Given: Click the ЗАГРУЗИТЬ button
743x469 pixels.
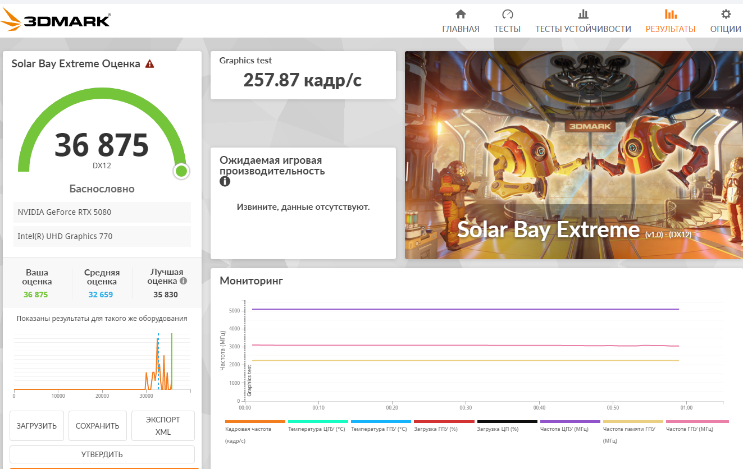Looking at the screenshot, I should pos(37,426).
